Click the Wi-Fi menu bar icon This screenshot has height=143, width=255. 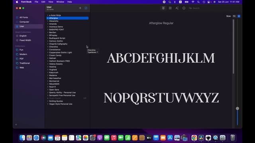pos(193,2)
